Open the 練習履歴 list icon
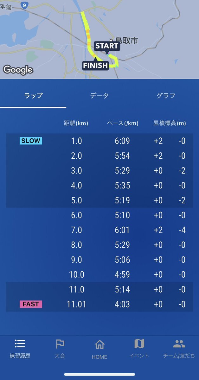The width and height of the screenshot is (199, 380). [20, 344]
